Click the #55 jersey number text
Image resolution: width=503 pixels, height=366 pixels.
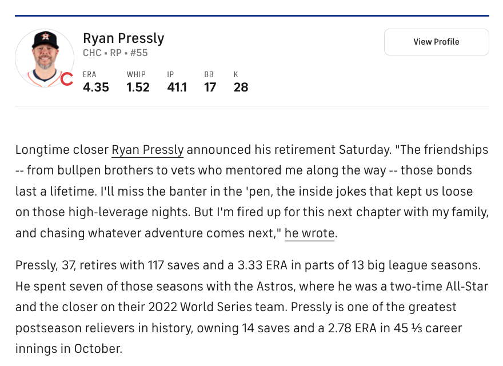(138, 53)
